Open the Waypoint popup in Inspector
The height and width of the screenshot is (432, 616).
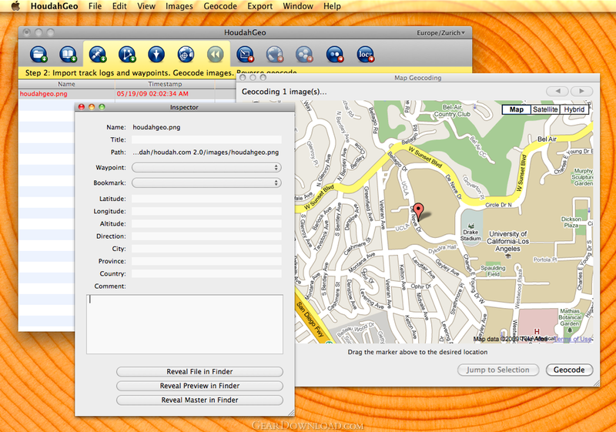[x=206, y=168]
